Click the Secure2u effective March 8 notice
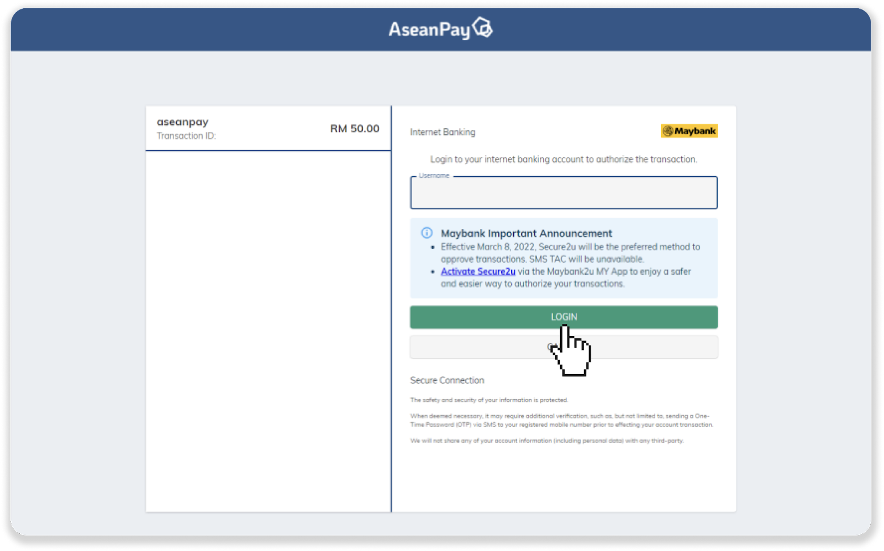 570,253
